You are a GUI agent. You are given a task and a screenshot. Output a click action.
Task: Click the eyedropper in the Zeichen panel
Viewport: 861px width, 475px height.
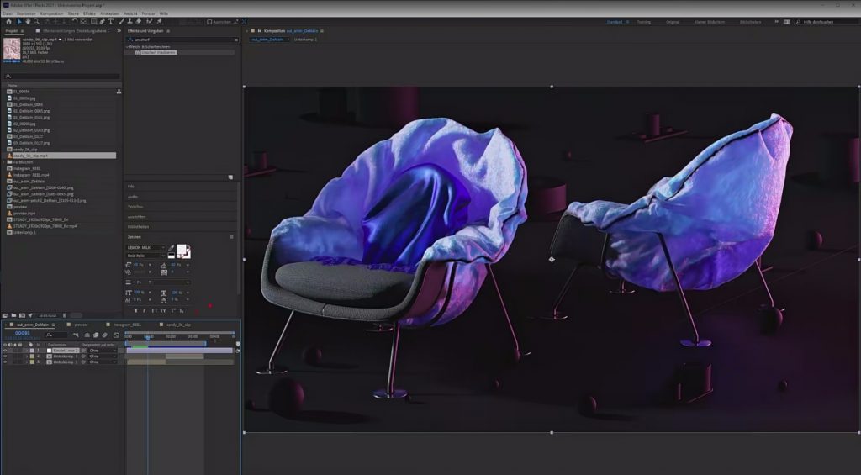coord(171,249)
